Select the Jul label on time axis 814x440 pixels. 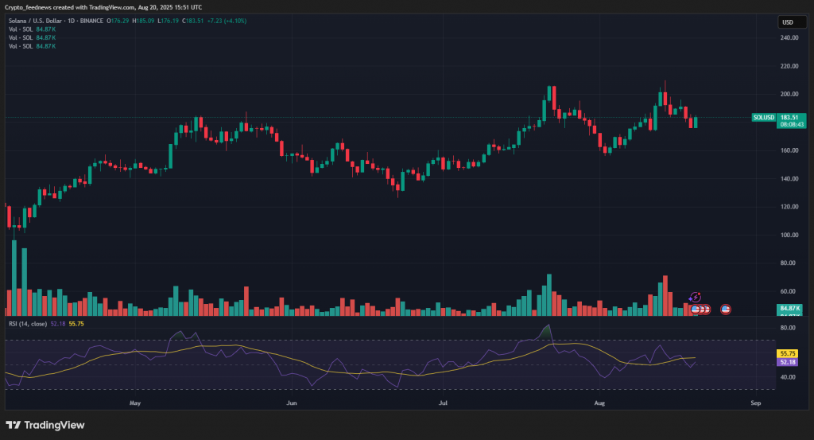click(443, 403)
